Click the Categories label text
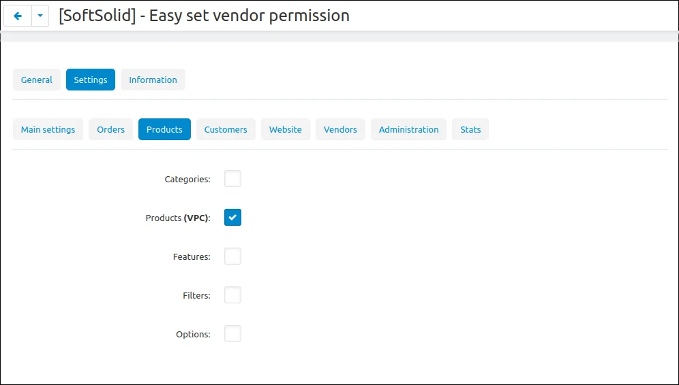Screen dimensions: 679x385 tap(187, 180)
